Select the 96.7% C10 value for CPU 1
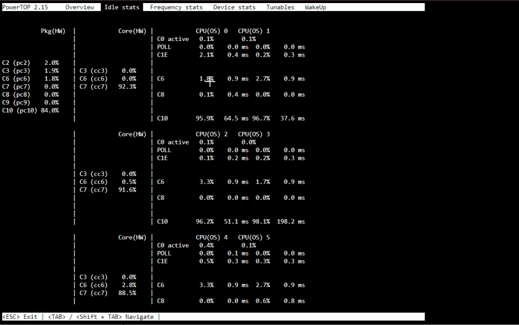 261,118
